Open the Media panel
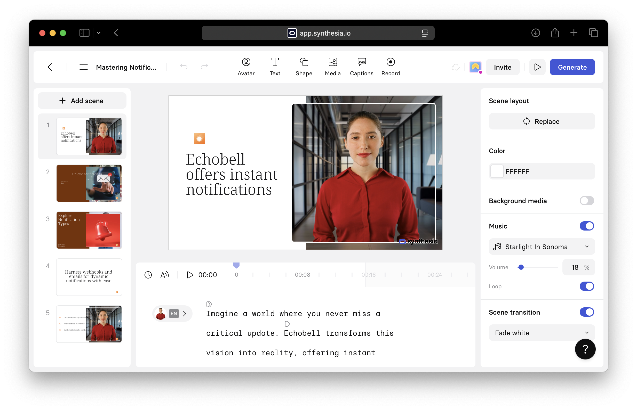Image resolution: width=637 pixels, height=410 pixels. (x=332, y=67)
